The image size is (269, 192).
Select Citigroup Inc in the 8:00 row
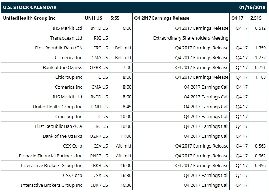coord(69,77)
